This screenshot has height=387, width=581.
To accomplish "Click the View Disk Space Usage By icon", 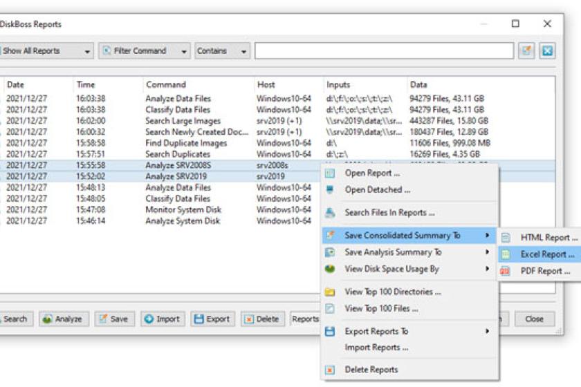I will pos(330,269).
